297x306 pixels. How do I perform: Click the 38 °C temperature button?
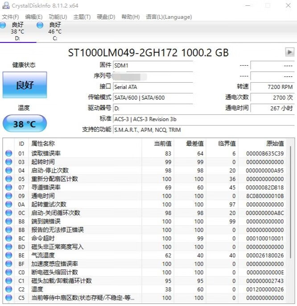(25, 124)
